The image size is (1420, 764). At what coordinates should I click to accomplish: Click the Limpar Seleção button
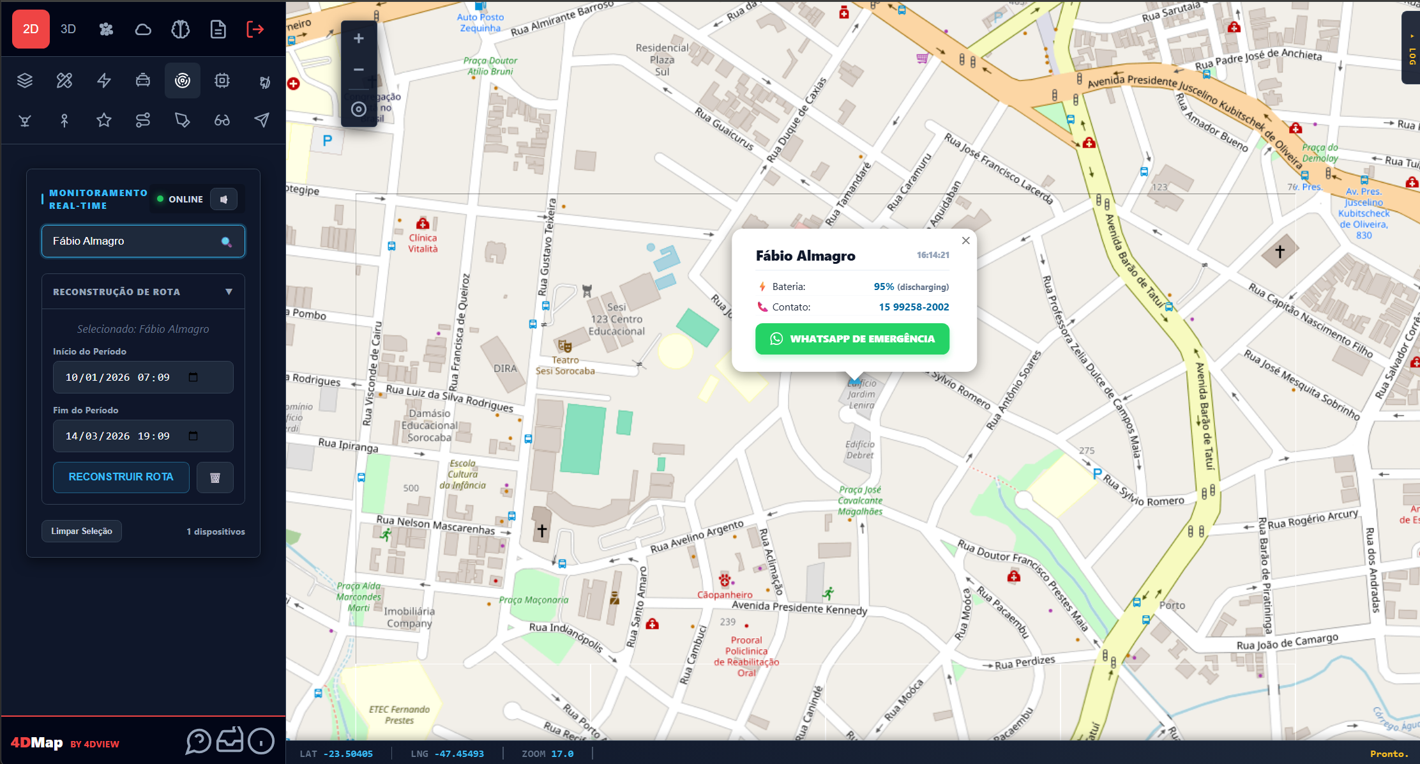82,531
